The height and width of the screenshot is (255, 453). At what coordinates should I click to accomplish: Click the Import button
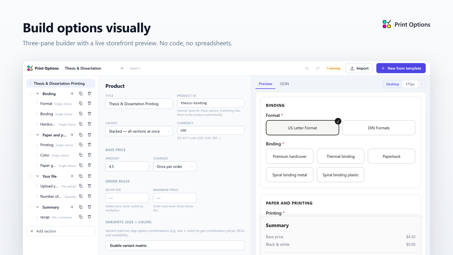tap(359, 68)
